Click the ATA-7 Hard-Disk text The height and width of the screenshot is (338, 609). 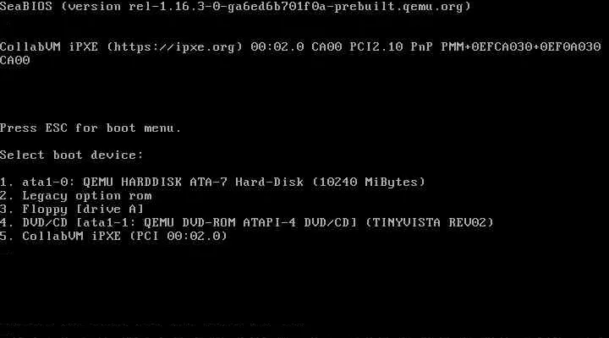click(x=247, y=182)
